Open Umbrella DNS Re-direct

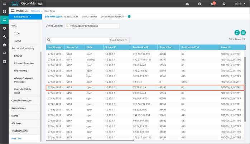[23, 91]
